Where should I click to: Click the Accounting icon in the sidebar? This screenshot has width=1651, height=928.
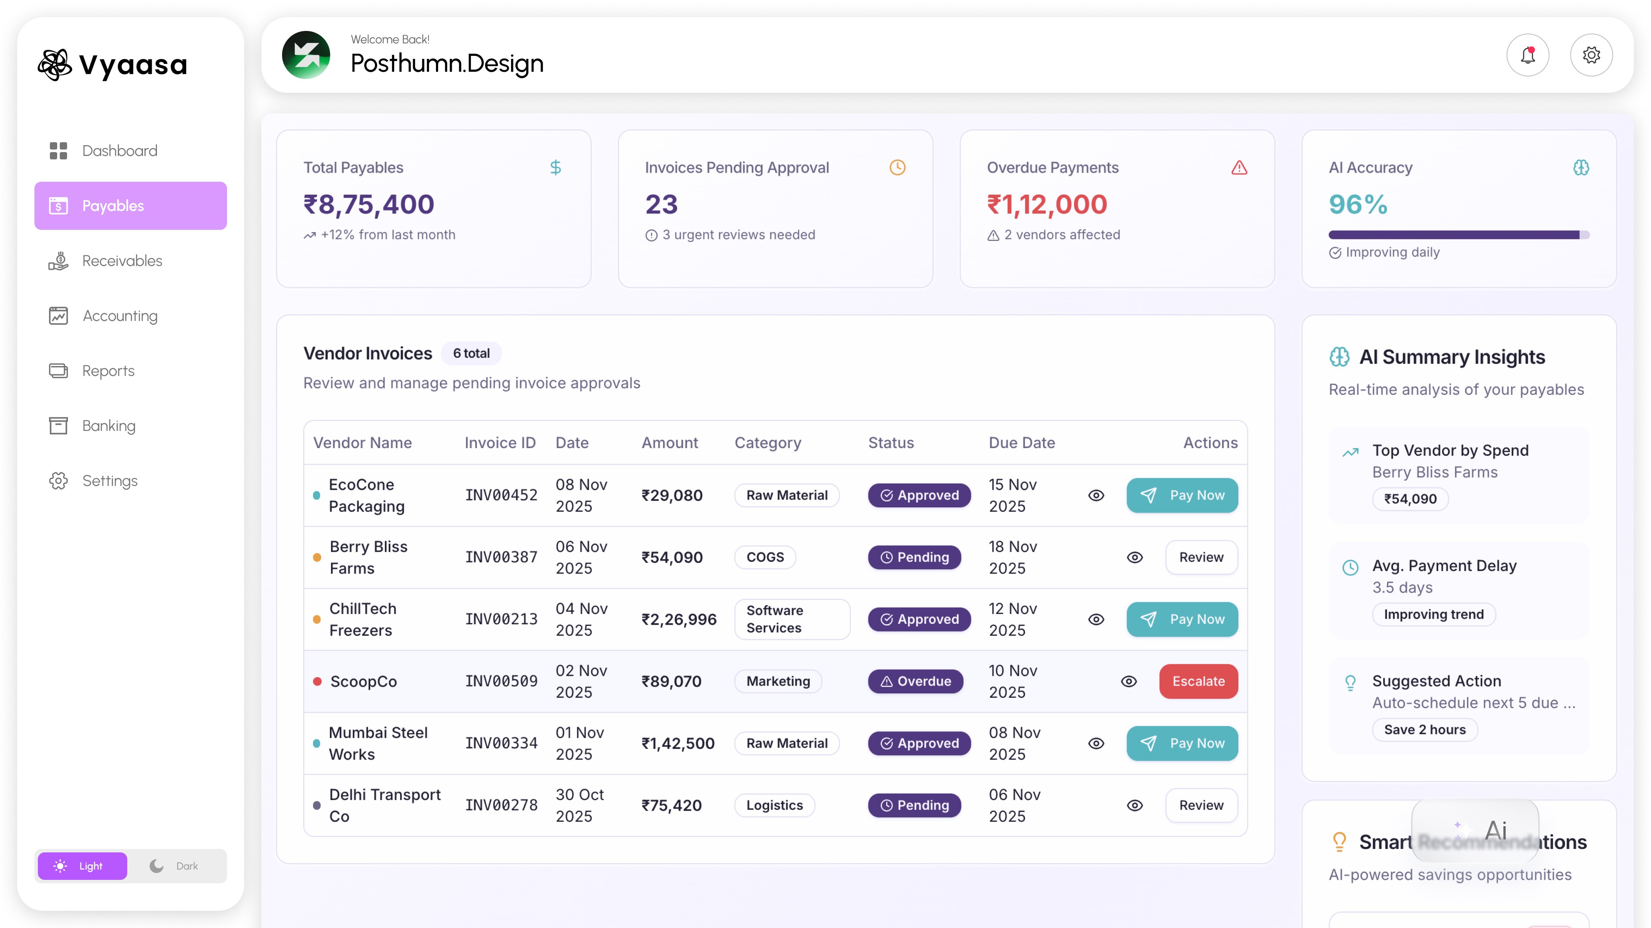point(58,315)
